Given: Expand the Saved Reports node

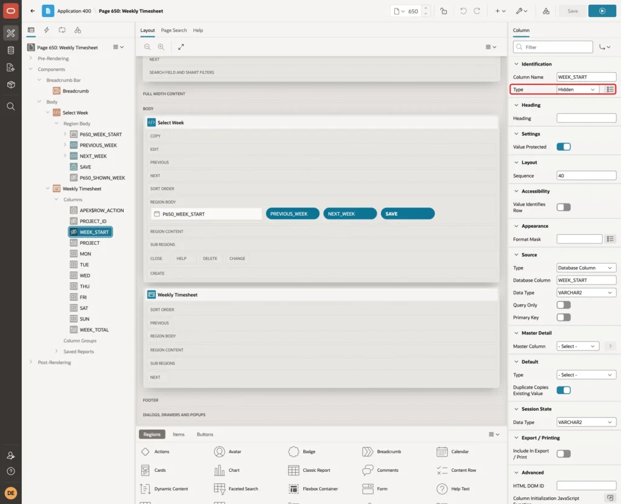Looking at the screenshot, I should [56, 351].
